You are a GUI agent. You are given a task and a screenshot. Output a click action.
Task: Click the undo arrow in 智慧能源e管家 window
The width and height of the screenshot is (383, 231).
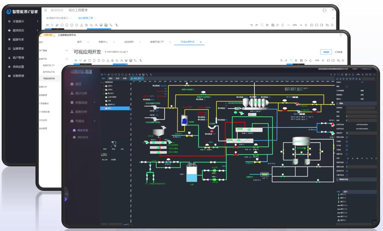coord(252,25)
